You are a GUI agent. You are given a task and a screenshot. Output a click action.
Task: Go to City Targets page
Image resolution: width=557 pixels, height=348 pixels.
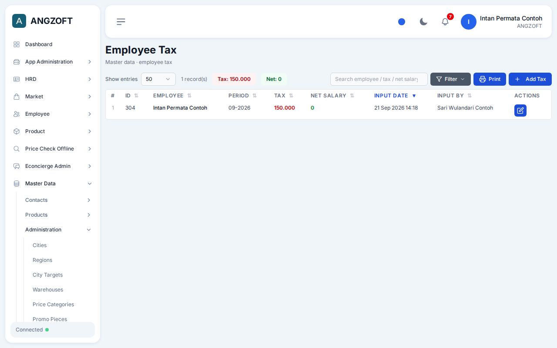[x=47, y=275]
